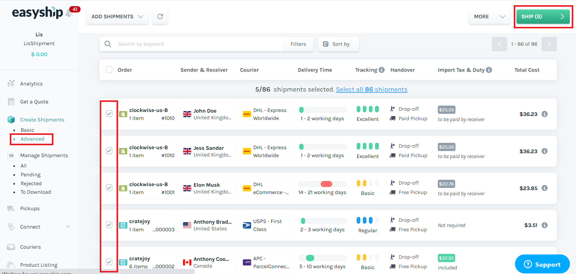Screen dimensions: 576x274
Task: Click the Sort by list icon
Action: tap(326, 44)
